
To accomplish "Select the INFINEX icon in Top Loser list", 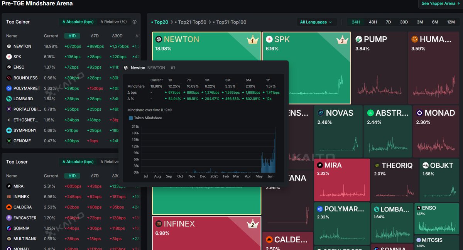I will coord(9,197).
